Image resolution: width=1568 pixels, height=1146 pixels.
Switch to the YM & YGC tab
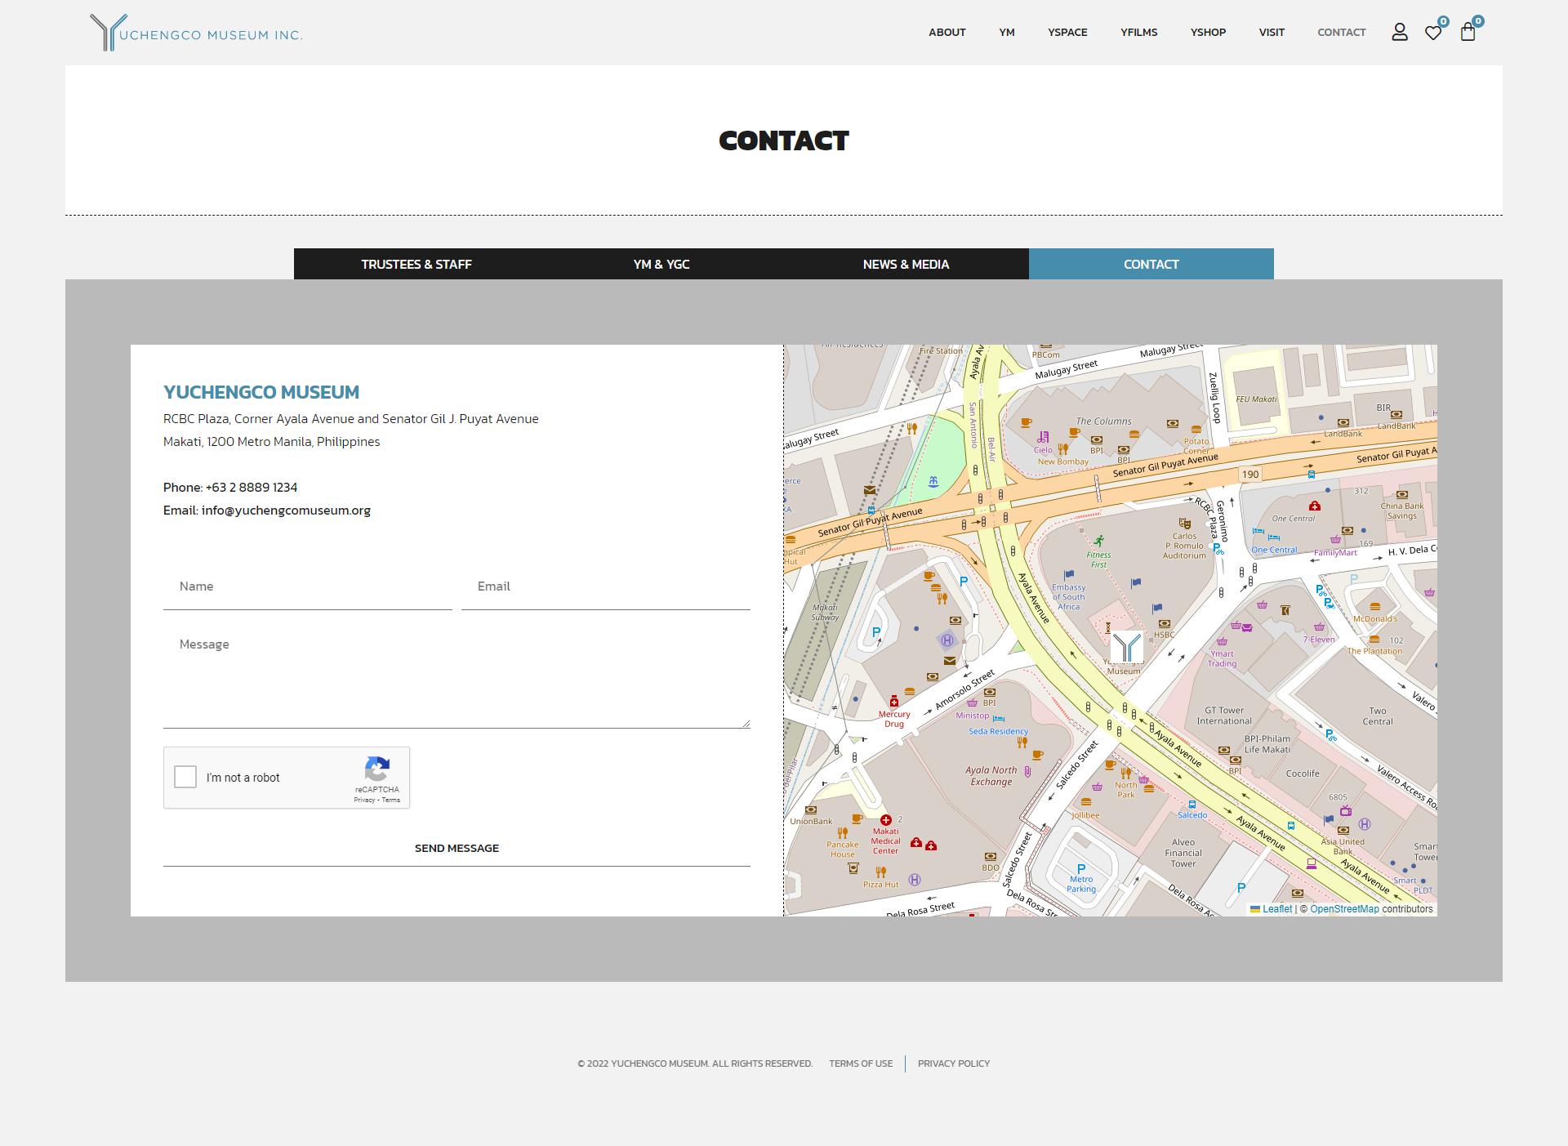pyautogui.click(x=661, y=264)
